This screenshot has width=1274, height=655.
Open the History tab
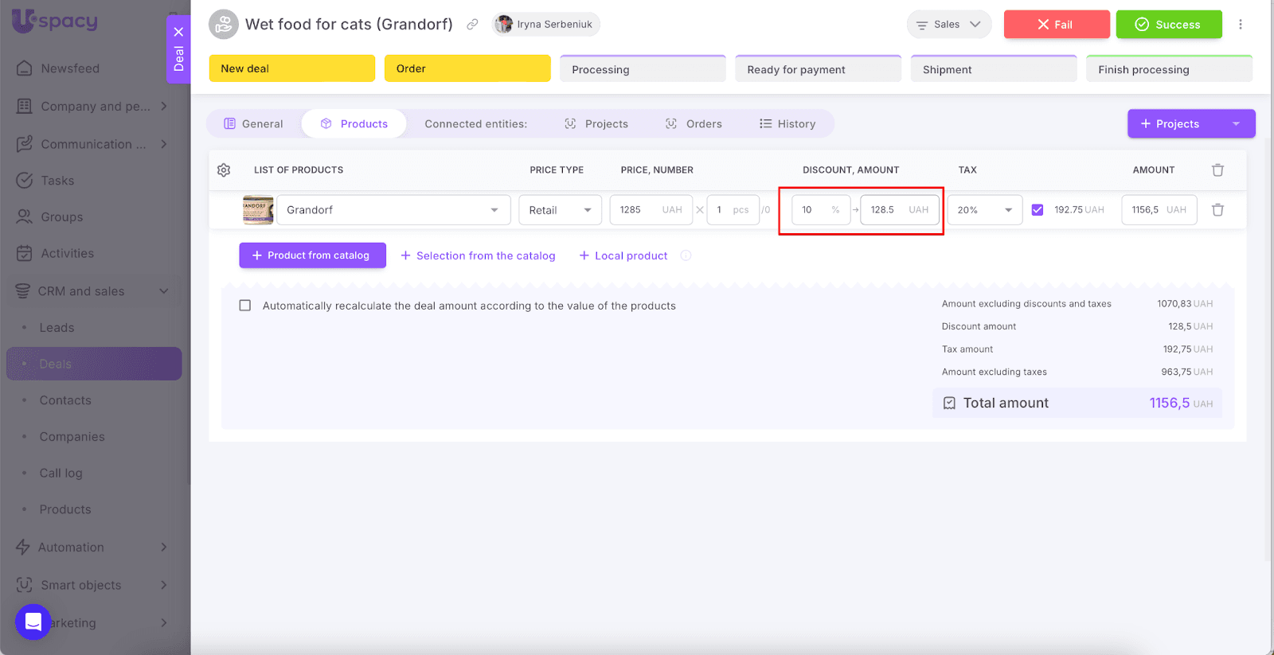(x=787, y=124)
